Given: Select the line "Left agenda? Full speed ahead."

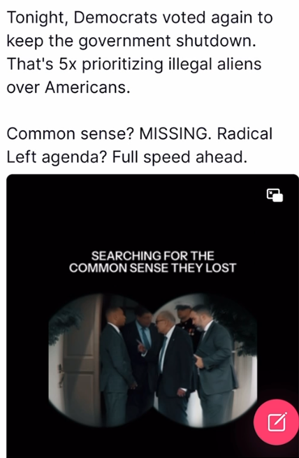Looking at the screenshot, I should tap(127, 157).
